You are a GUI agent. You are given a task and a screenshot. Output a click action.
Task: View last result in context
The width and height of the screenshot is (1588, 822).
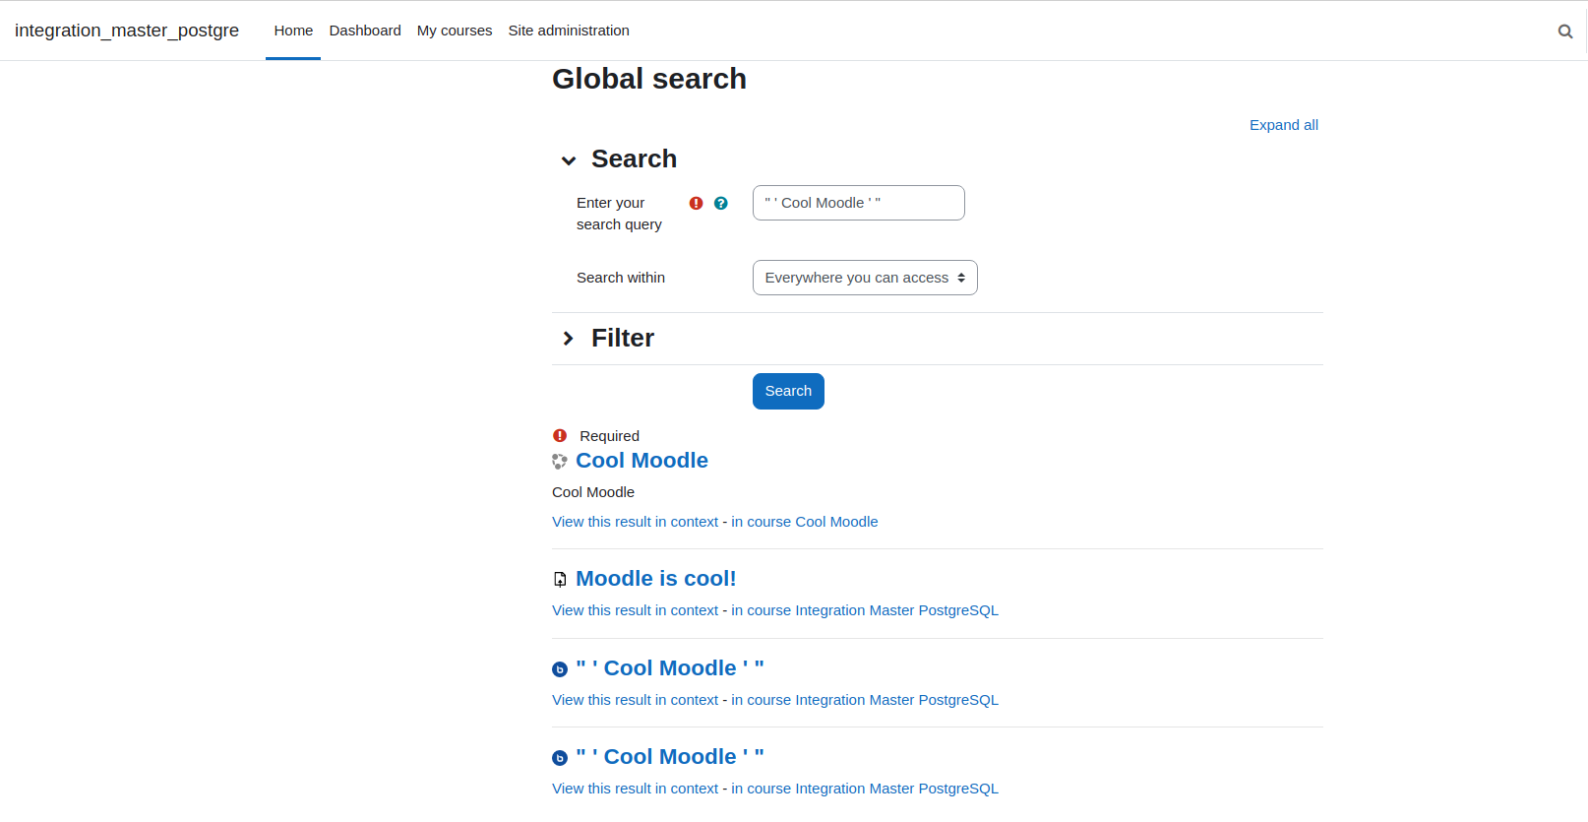[x=635, y=789]
